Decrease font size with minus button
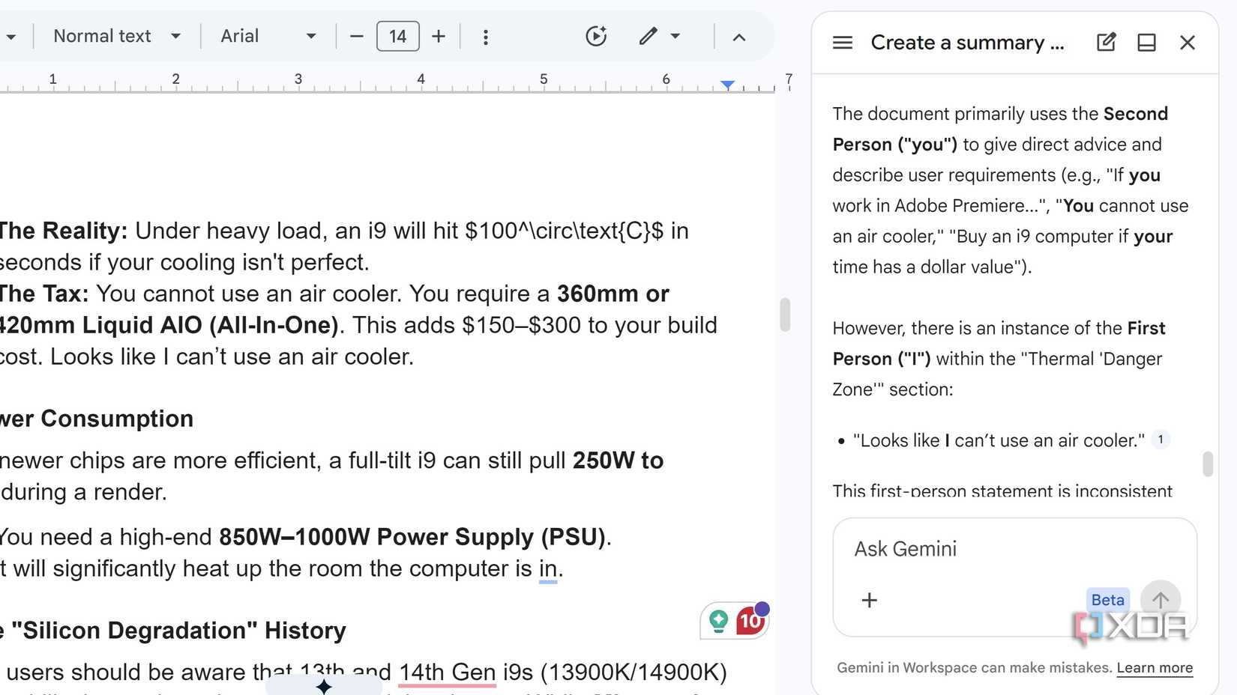 click(357, 36)
